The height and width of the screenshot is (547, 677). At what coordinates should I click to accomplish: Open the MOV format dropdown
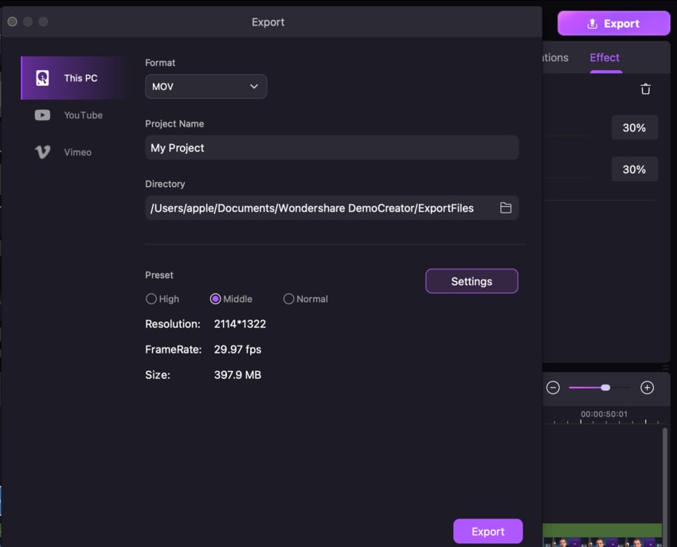tap(206, 86)
